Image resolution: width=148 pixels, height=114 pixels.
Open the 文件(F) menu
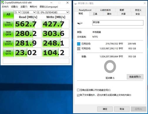(5, 7)
